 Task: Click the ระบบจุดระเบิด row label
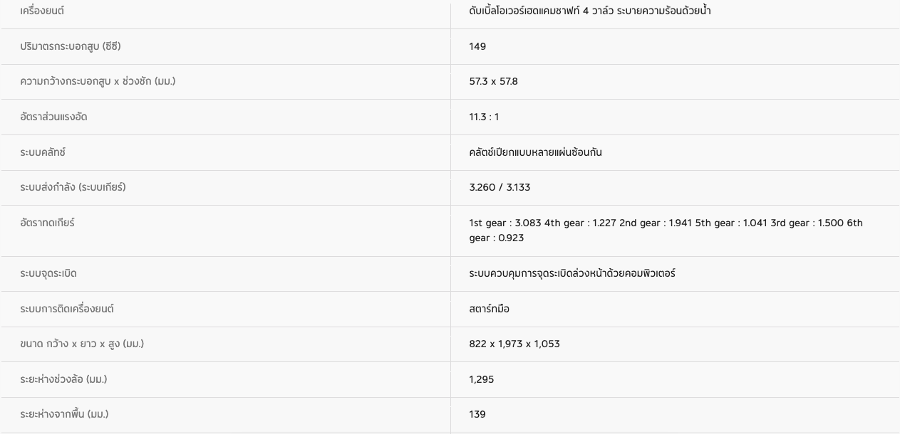pyautogui.click(x=48, y=273)
